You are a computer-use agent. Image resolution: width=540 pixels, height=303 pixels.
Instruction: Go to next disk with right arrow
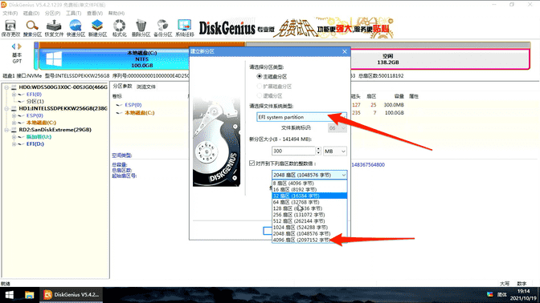[19, 46]
